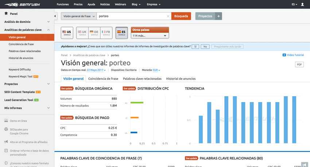Click the SEMrush logo
Screen dimensions: 310x167
[22, 4]
